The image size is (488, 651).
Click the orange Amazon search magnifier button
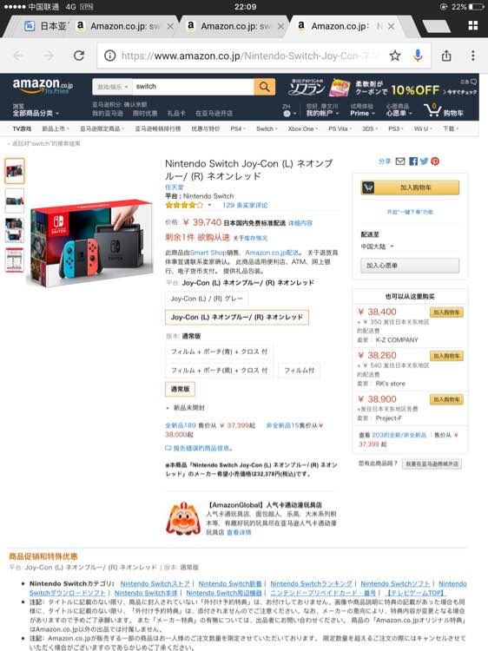[x=264, y=87]
